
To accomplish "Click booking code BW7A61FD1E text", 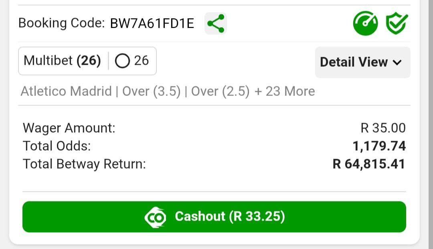I will 152,24.
